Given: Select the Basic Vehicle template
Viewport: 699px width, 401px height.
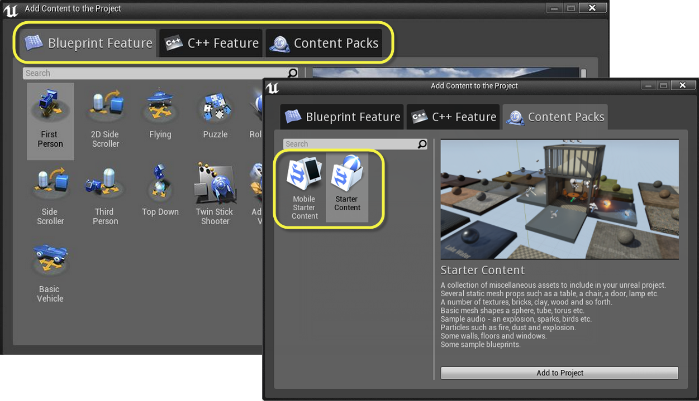Looking at the screenshot, I should 50,259.
